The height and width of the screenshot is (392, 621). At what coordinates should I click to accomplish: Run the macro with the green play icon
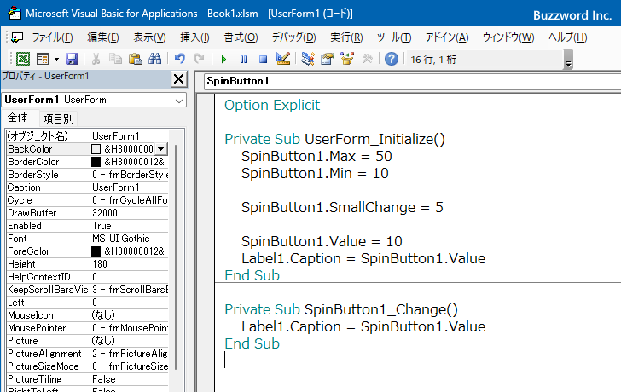click(x=223, y=59)
